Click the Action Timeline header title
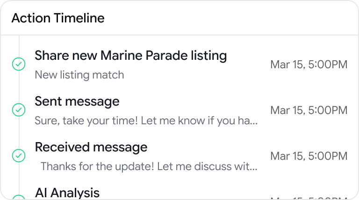This screenshot has height=200, width=359. tap(58, 18)
